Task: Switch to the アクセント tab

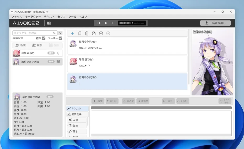Action: (77, 109)
